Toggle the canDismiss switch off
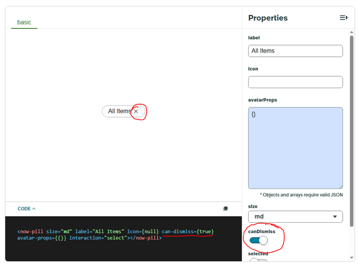This screenshot has height=268, width=359. pyautogui.click(x=259, y=240)
